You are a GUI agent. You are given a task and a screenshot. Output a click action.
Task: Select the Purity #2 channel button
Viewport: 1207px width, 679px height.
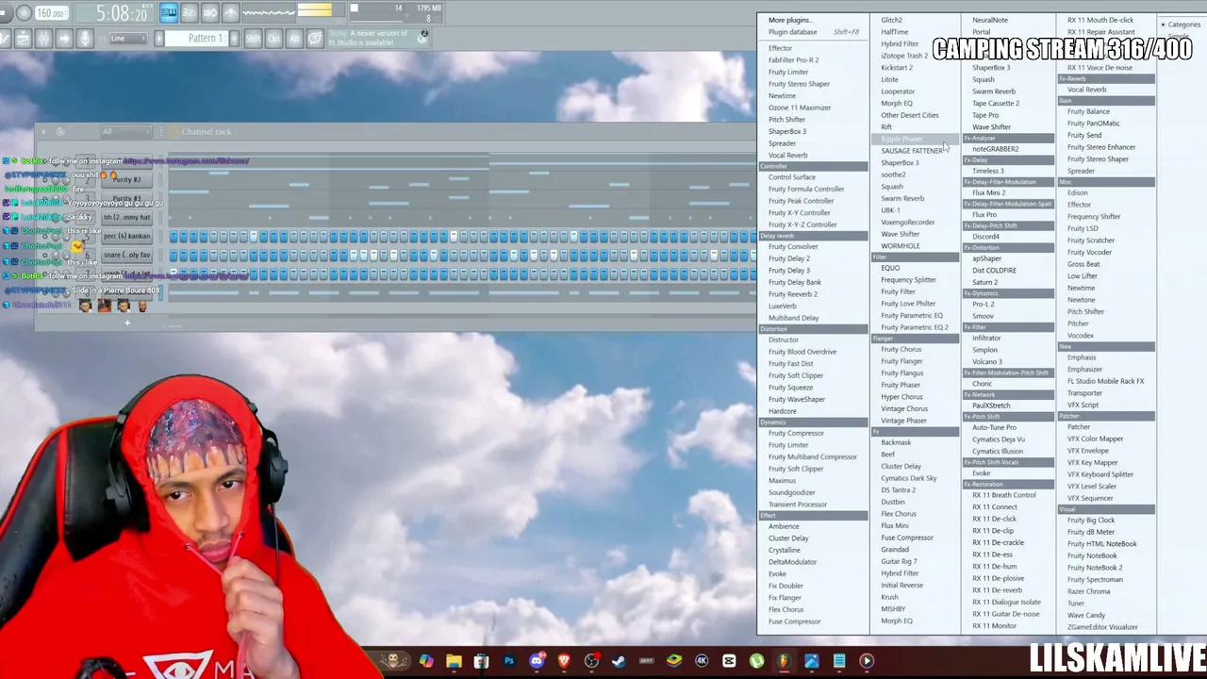click(127, 179)
